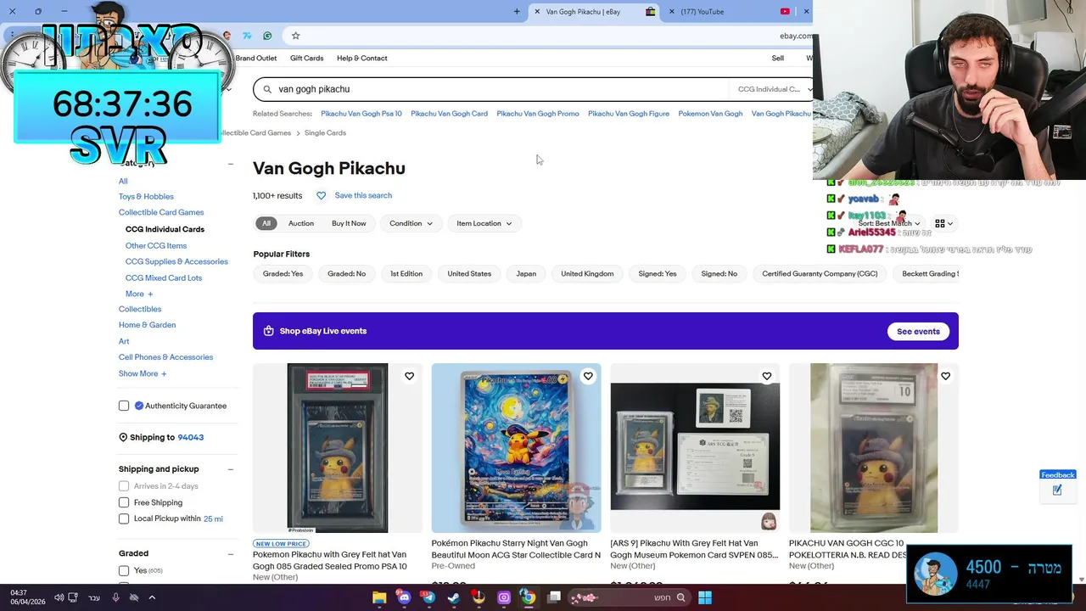Open the Chrome profile avatar
The height and width of the screenshot is (611, 1086).
pyautogui.click(x=227, y=36)
